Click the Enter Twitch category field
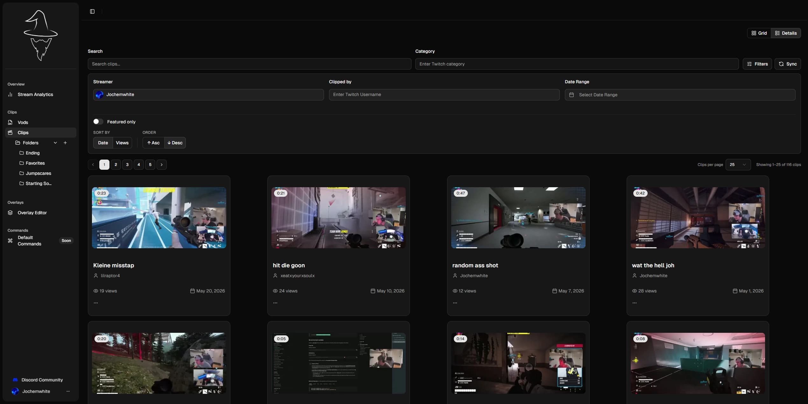The image size is (808, 404). [577, 64]
